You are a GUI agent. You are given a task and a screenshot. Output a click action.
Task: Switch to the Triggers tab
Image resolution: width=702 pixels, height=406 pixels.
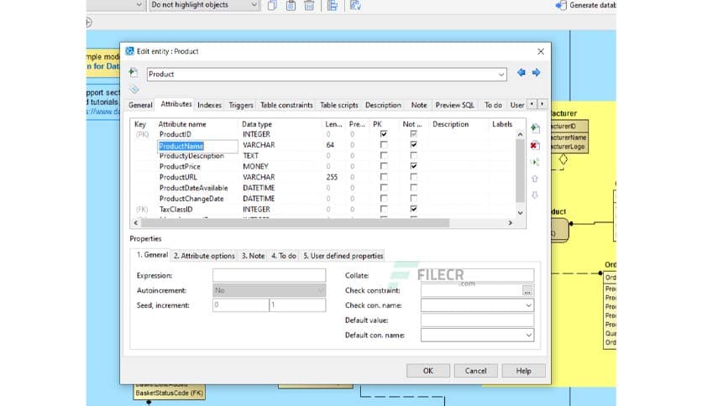coord(241,105)
